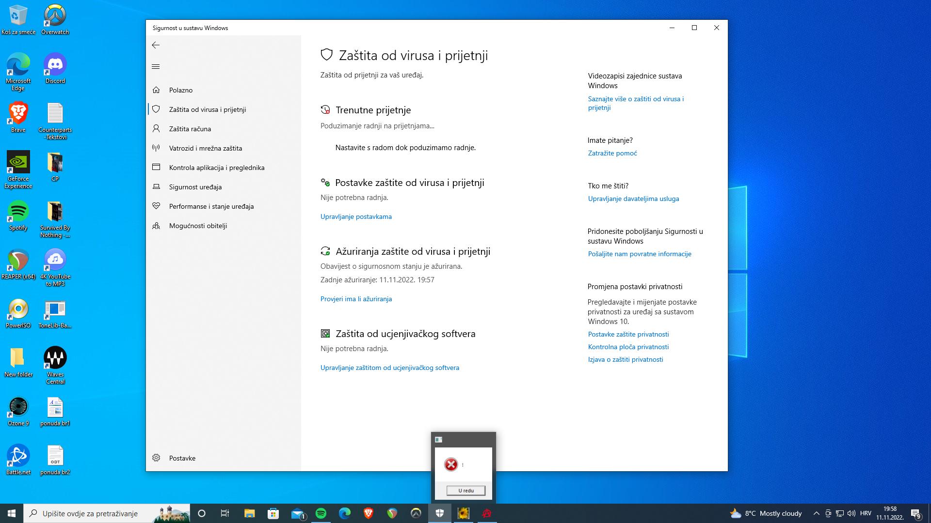The height and width of the screenshot is (523, 931).
Task: Open Upravljanje zaštitom od ucjenjivačkog softvera
Action: [389, 368]
